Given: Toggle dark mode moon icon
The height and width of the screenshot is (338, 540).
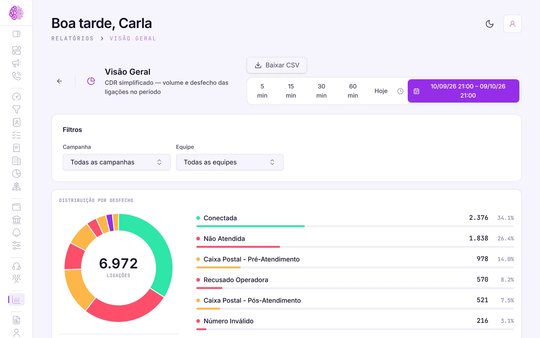Looking at the screenshot, I should coord(489,24).
